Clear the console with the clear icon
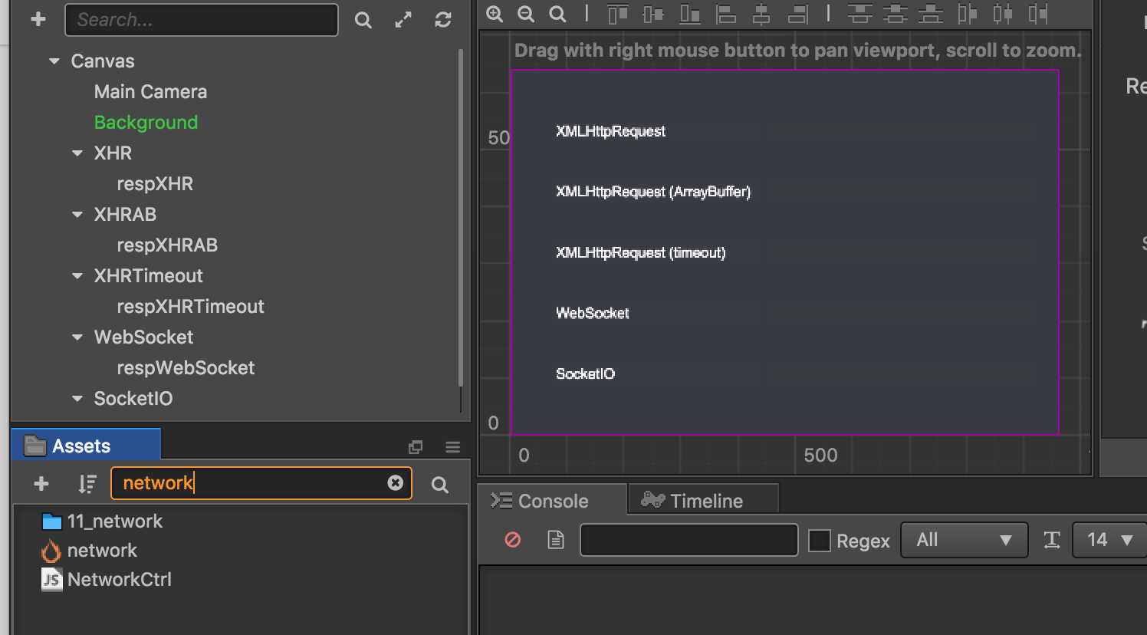 tap(511, 539)
